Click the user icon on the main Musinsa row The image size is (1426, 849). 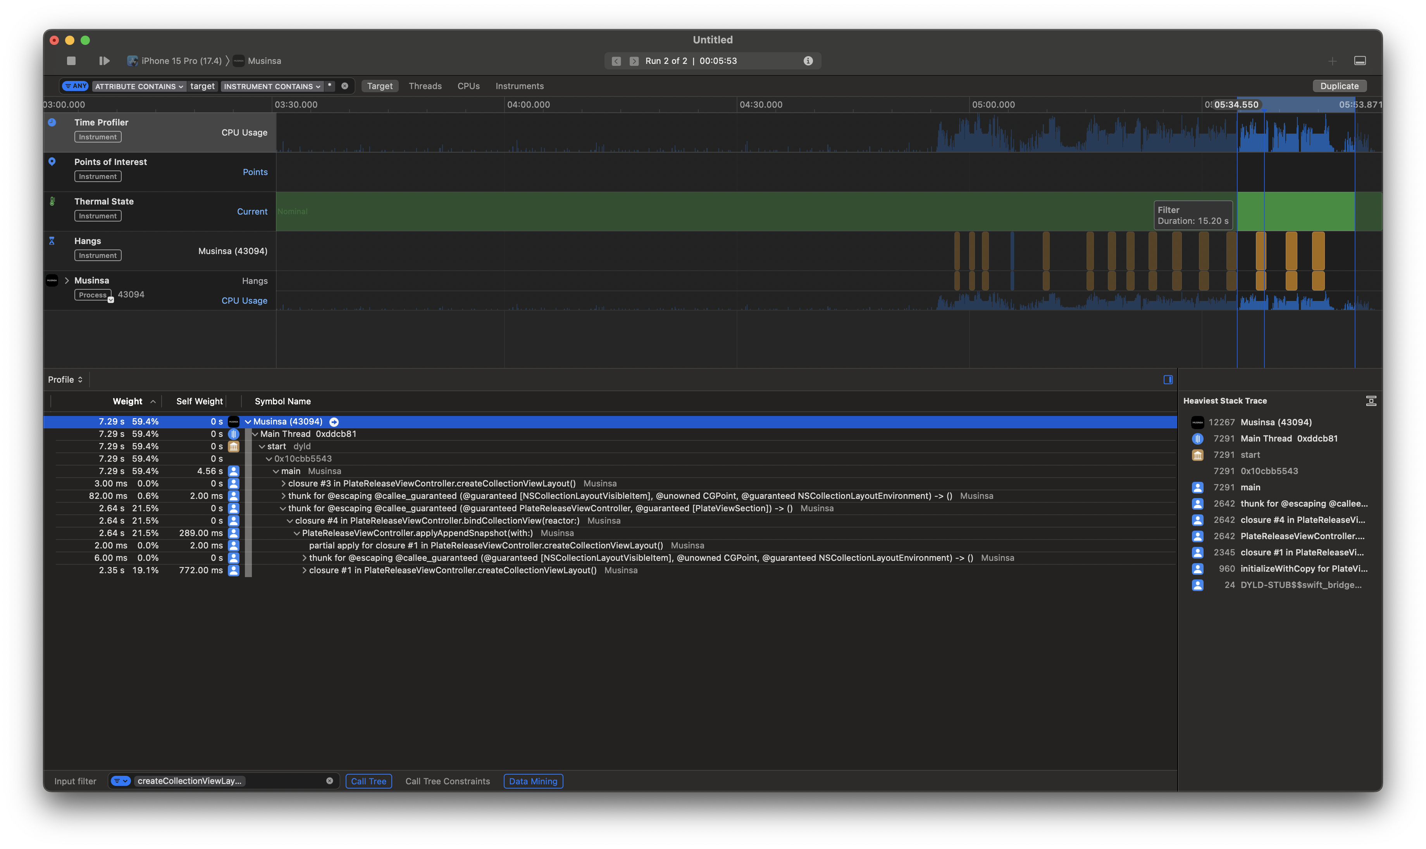(x=234, y=471)
